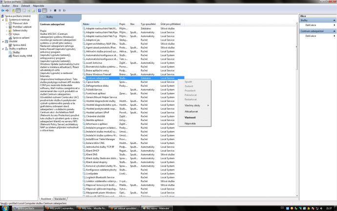The image size is (337, 211).
Task: Switch to the Rozšířené tab
Action: tap(46, 199)
